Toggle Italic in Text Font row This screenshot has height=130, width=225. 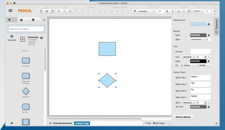(209, 57)
